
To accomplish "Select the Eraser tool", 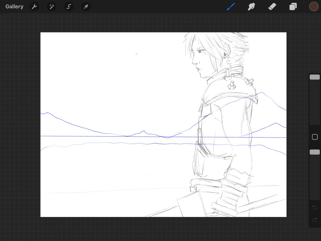I will coord(272,6).
